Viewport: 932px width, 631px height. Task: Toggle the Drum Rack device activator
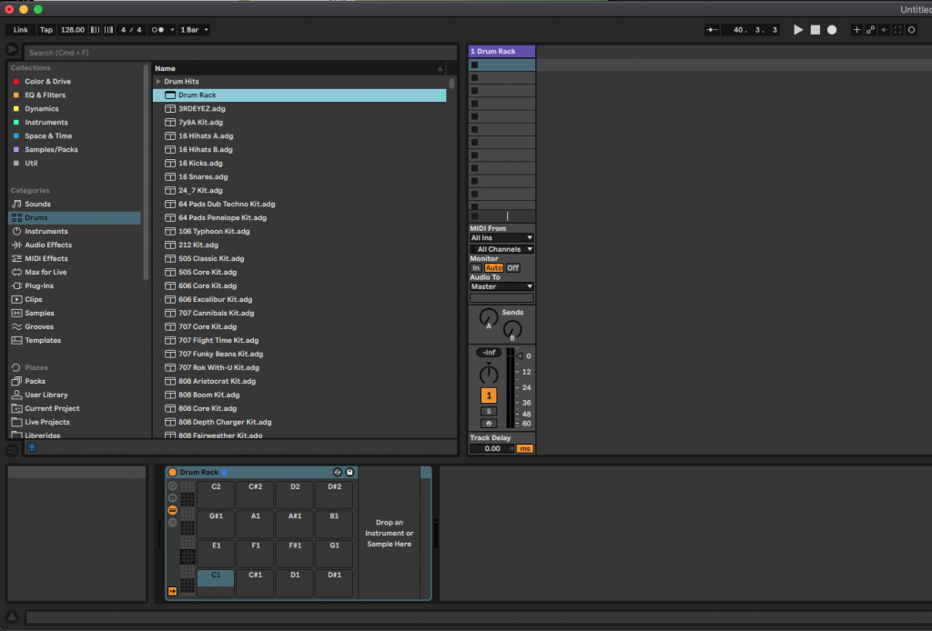coord(172,472)
